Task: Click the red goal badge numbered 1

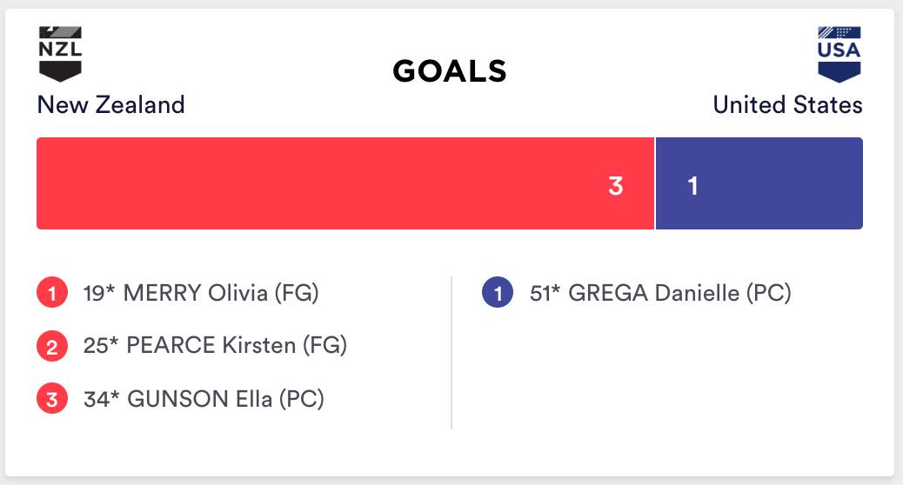Action: coord(51,295)
